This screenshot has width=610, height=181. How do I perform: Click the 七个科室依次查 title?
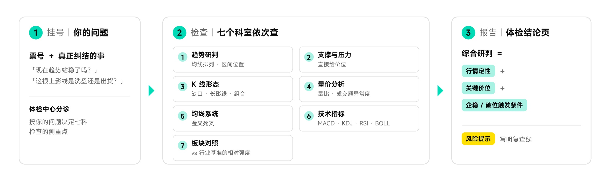[x=248, y=33]
